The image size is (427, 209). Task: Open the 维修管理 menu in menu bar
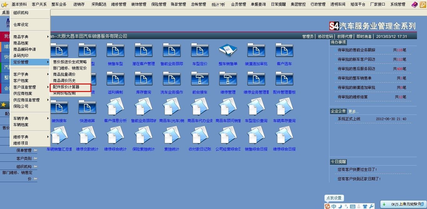(x=119, y=4)
